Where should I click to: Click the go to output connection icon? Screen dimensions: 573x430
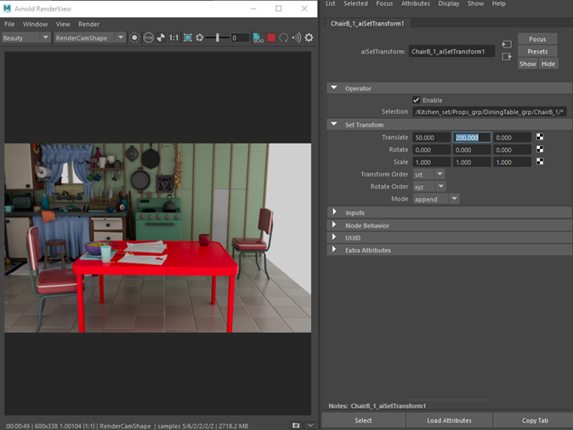(507, 57)
